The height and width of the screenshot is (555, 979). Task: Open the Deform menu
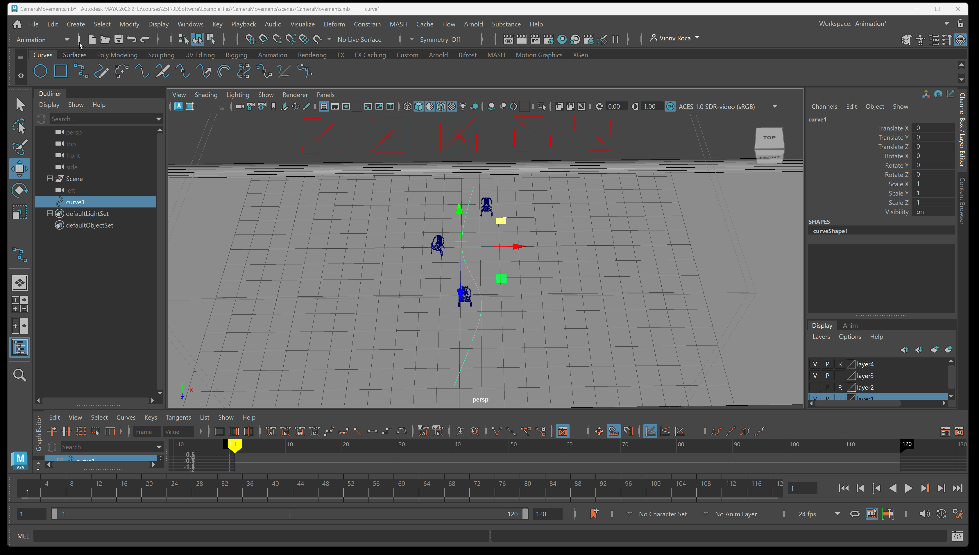[x=334, y=24]
